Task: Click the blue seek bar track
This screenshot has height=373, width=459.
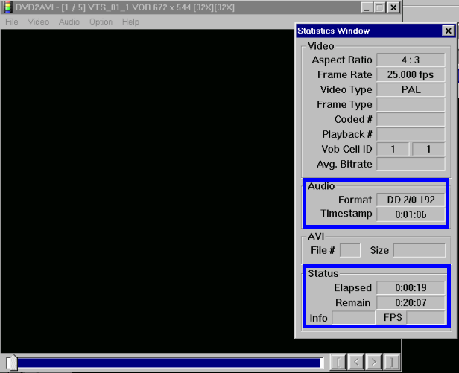Action: pos(169,363)
